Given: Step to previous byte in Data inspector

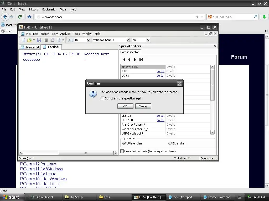Looking at the screenshot, I should [x=129, y=59].
